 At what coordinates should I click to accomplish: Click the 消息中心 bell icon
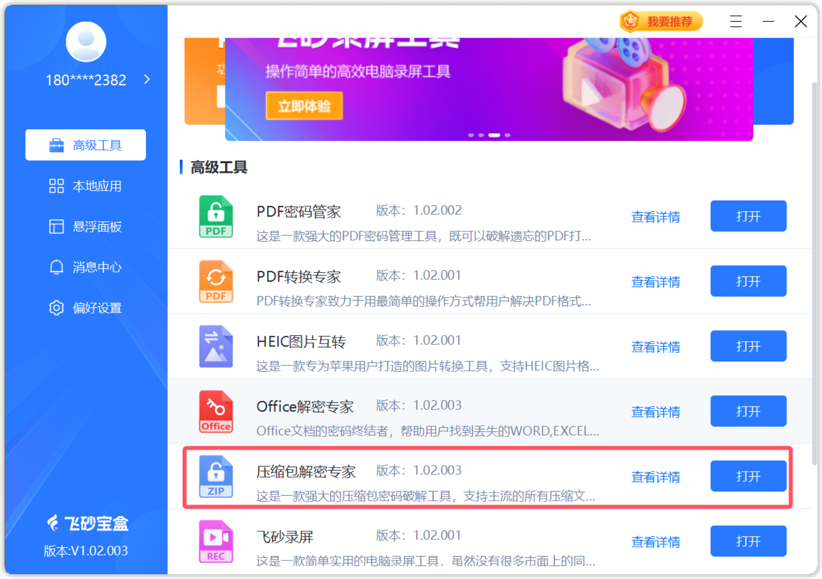[56, 267]
